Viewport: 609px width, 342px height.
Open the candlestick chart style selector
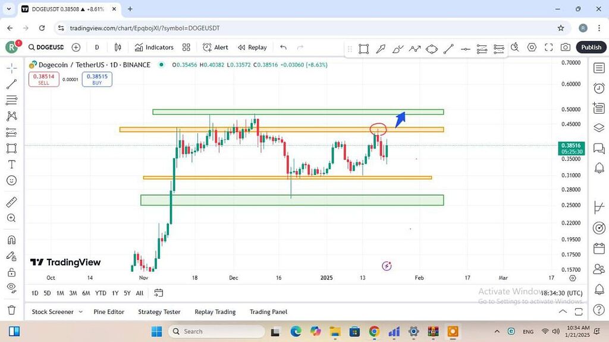(118, 48)
